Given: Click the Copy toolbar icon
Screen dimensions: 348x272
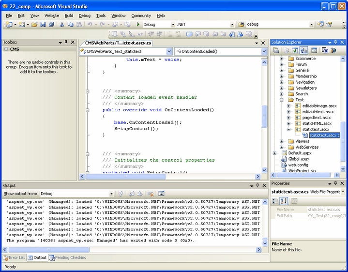Looking at the screenshot, I should pyautogui.click(x=70, y=24).
